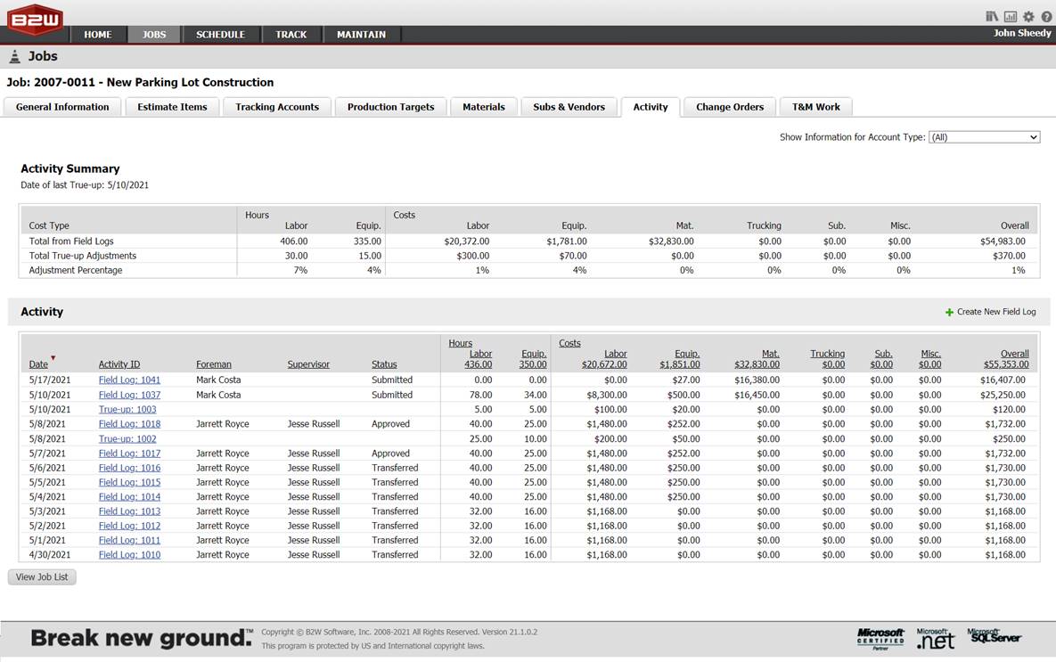
Task: Click the View Job List button
Action: (x=42, y=577)
